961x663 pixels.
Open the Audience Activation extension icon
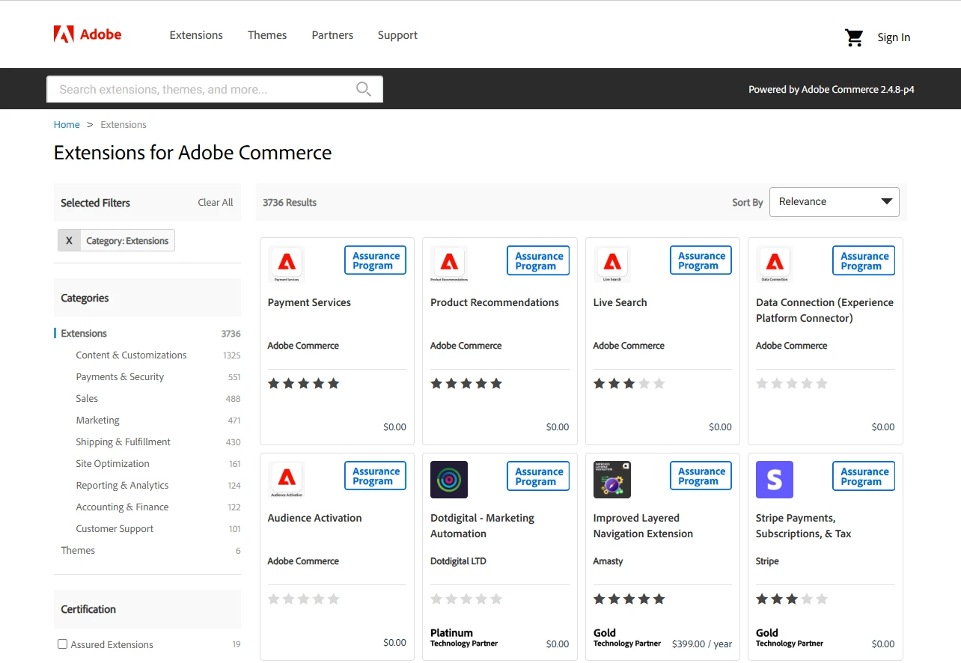coord(285,480)
